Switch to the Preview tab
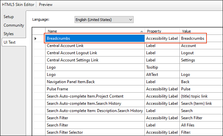223x136 pixels. pos(46,5)
